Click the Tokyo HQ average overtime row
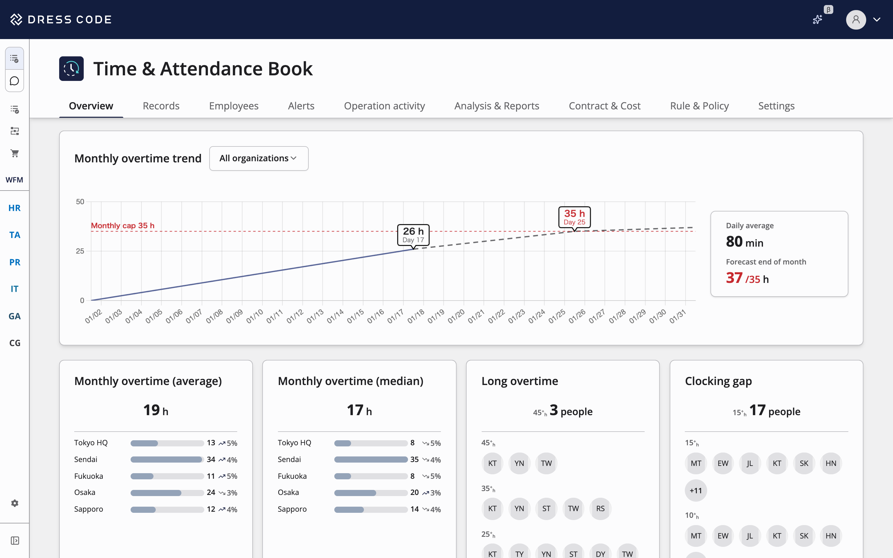This screenshot has width=893, height=558. [155, 443]
